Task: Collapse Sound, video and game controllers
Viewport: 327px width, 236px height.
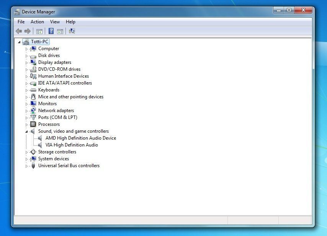Action: tap(26, 132)
